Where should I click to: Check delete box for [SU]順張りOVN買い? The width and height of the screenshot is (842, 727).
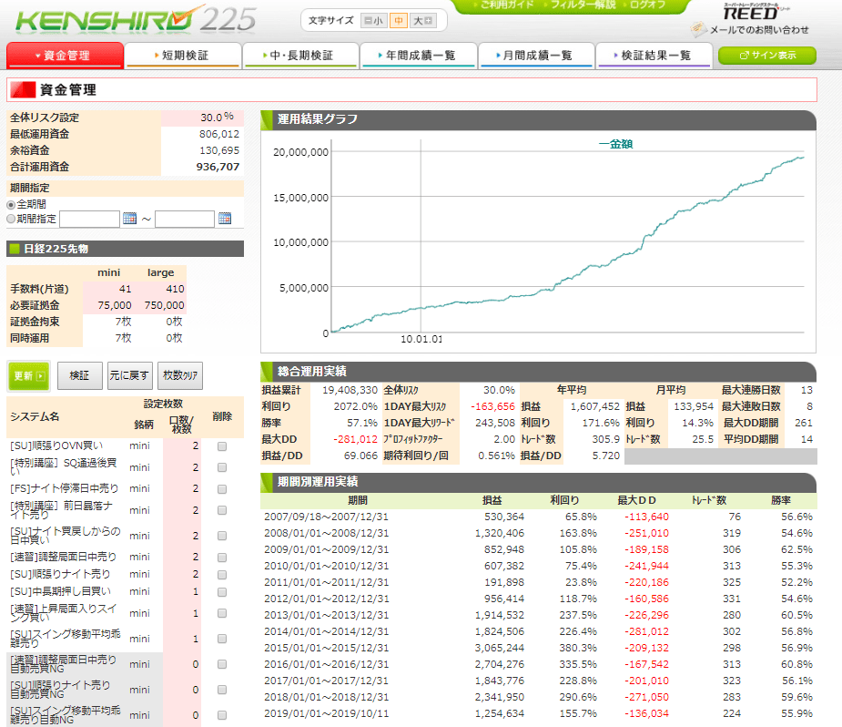point(222,446)
